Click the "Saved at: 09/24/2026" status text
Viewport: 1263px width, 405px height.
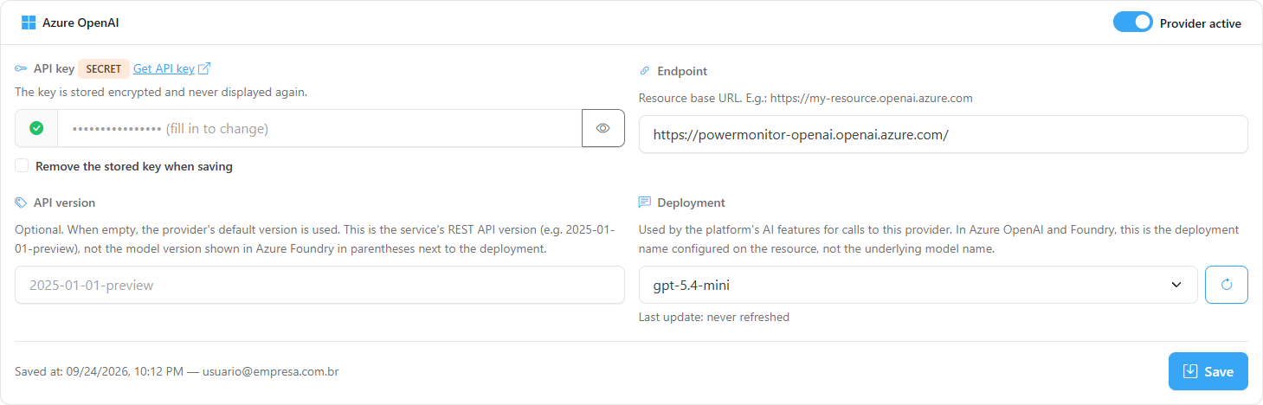tap(177, 371)
